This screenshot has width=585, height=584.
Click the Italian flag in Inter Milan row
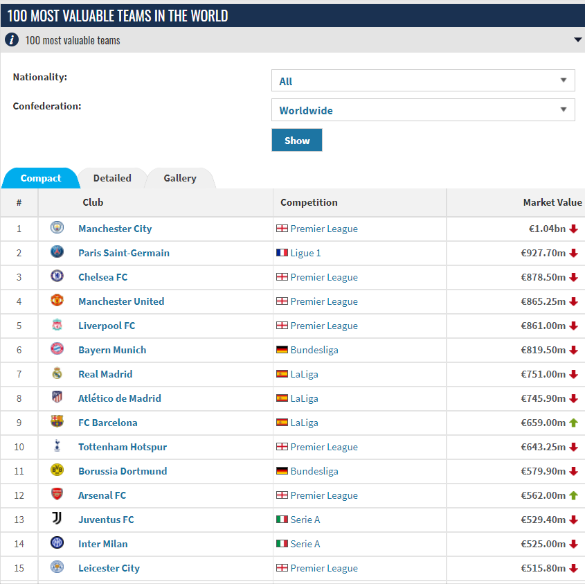(282, 544)
